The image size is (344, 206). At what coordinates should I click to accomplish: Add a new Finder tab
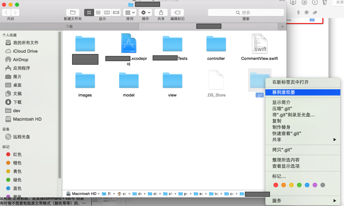tap(282, 26)
